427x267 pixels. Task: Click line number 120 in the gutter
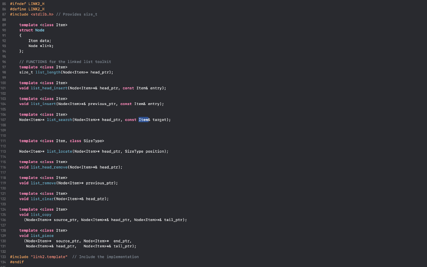click(x=3, y=188)
